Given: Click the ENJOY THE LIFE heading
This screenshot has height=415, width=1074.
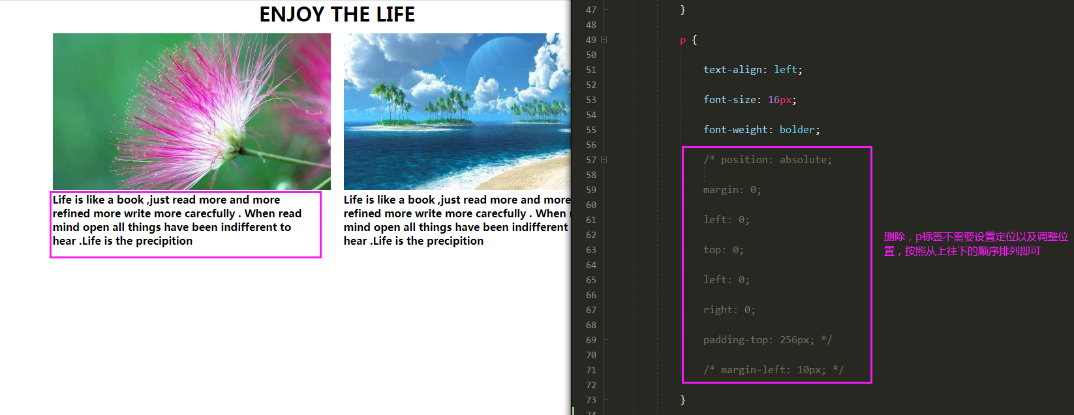Looking at the screenshot, I should pyautogui.click(x=337, y=14).
